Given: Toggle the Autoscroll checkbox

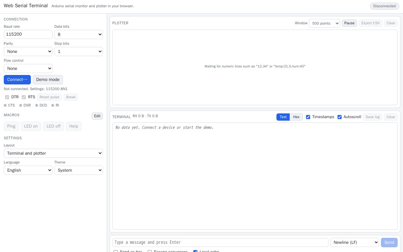Looking at the screenshot, I should tap(339, 117).
